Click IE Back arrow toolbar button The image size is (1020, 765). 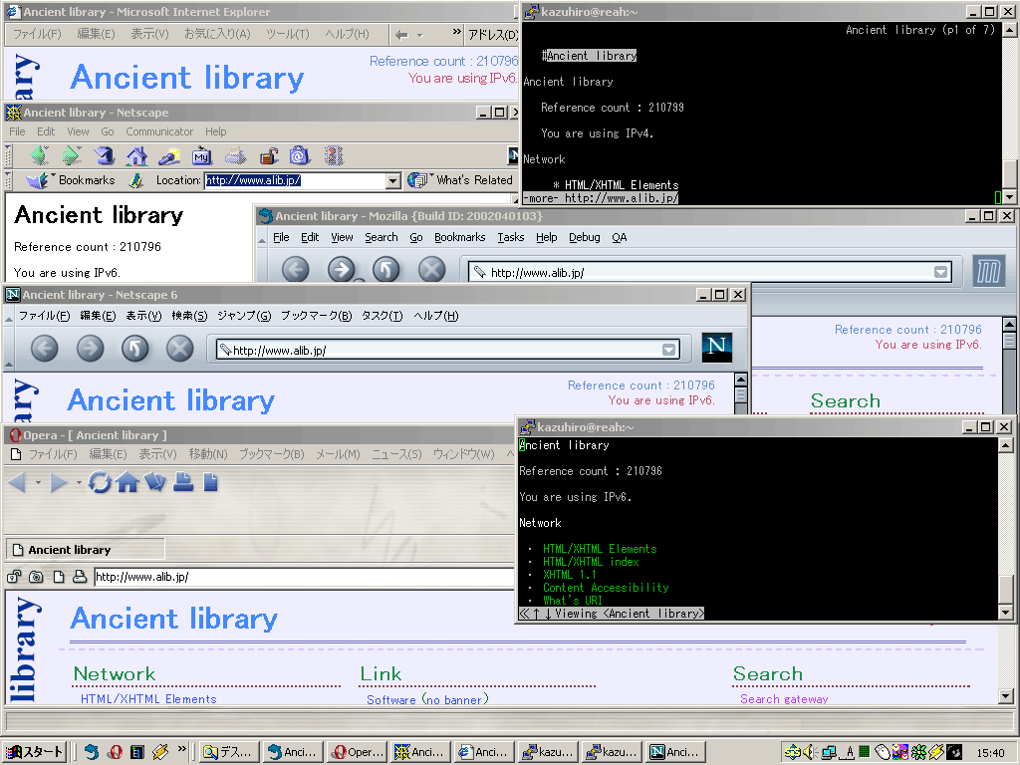[402, 35]
